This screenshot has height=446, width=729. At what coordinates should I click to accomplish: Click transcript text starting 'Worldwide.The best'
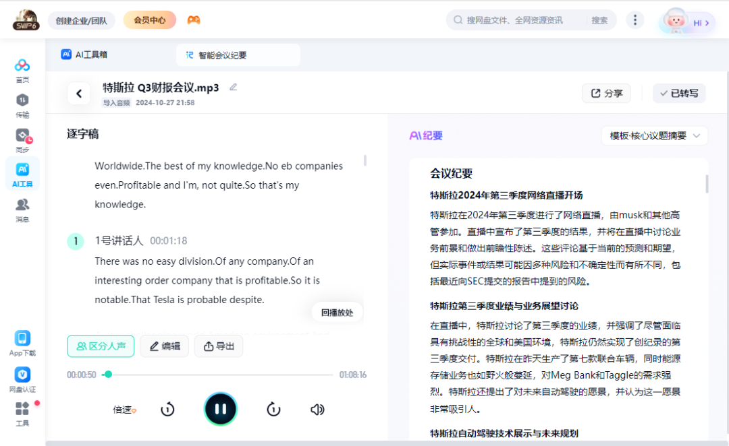219,185
